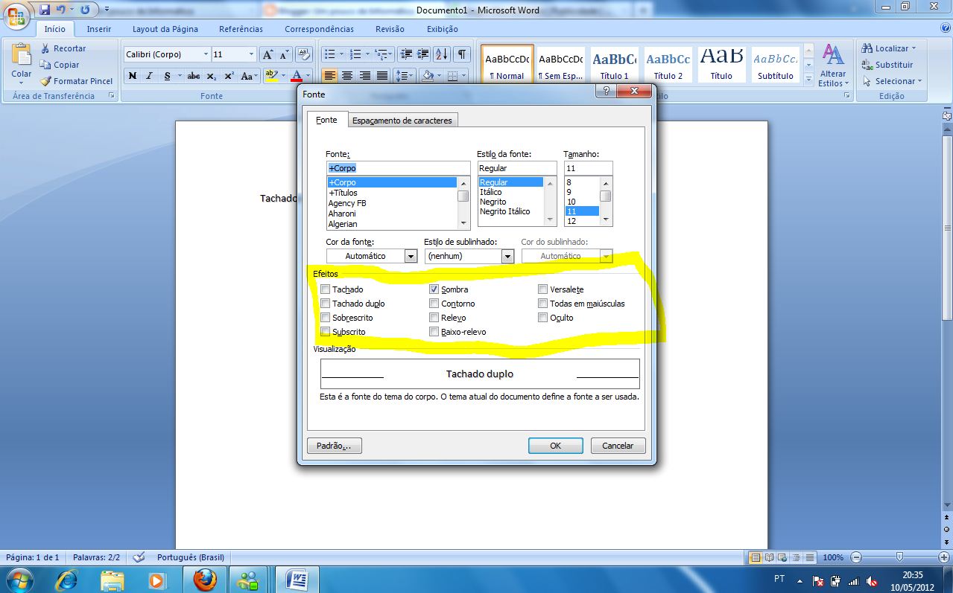Apply superscript using the ribbon x² button
953x593 pixels.
coord(229,76)
